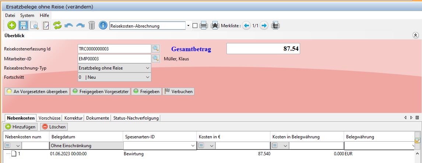Collapse the Überblick section
The height and width of the screenshot is (163, 422).
pos(415,35)
